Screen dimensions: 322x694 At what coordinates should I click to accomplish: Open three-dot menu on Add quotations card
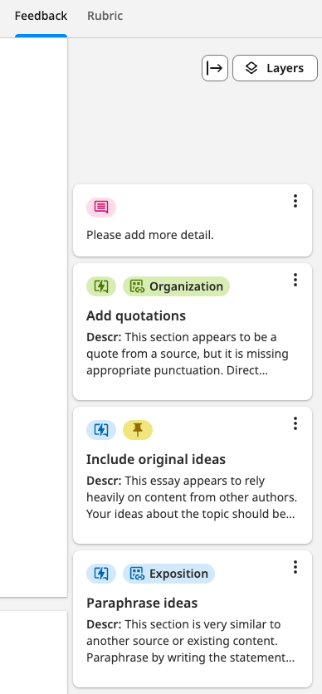[295, 280]
